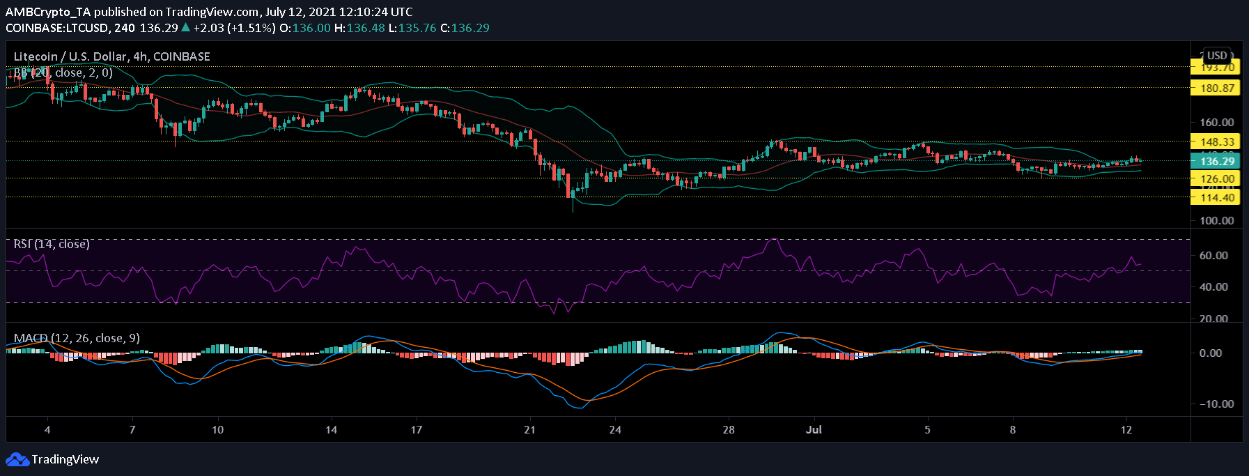Viewport: 1249px width, 476px height.
Task: Select the 180.87 yellow price level label
Action: pyautogui.click(x=1216, y=88)
